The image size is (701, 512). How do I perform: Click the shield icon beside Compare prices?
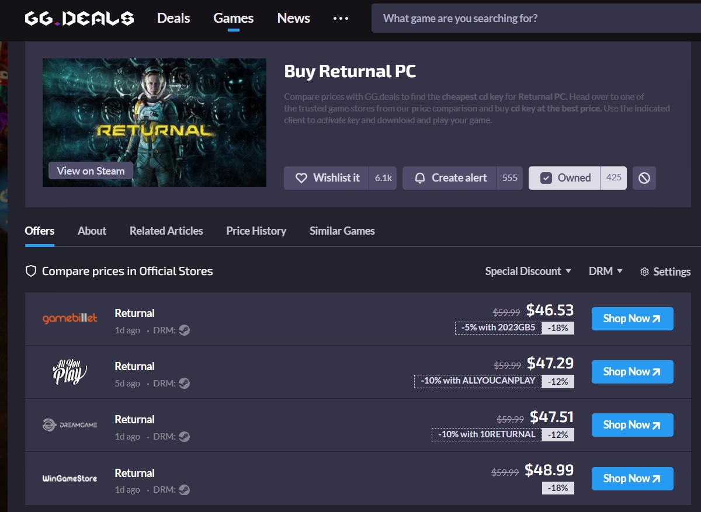point(31,271)
